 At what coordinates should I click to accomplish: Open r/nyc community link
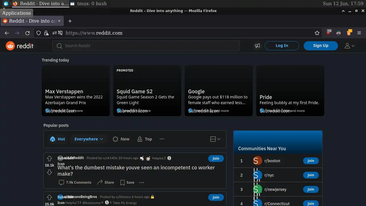[x=269, y=175]
